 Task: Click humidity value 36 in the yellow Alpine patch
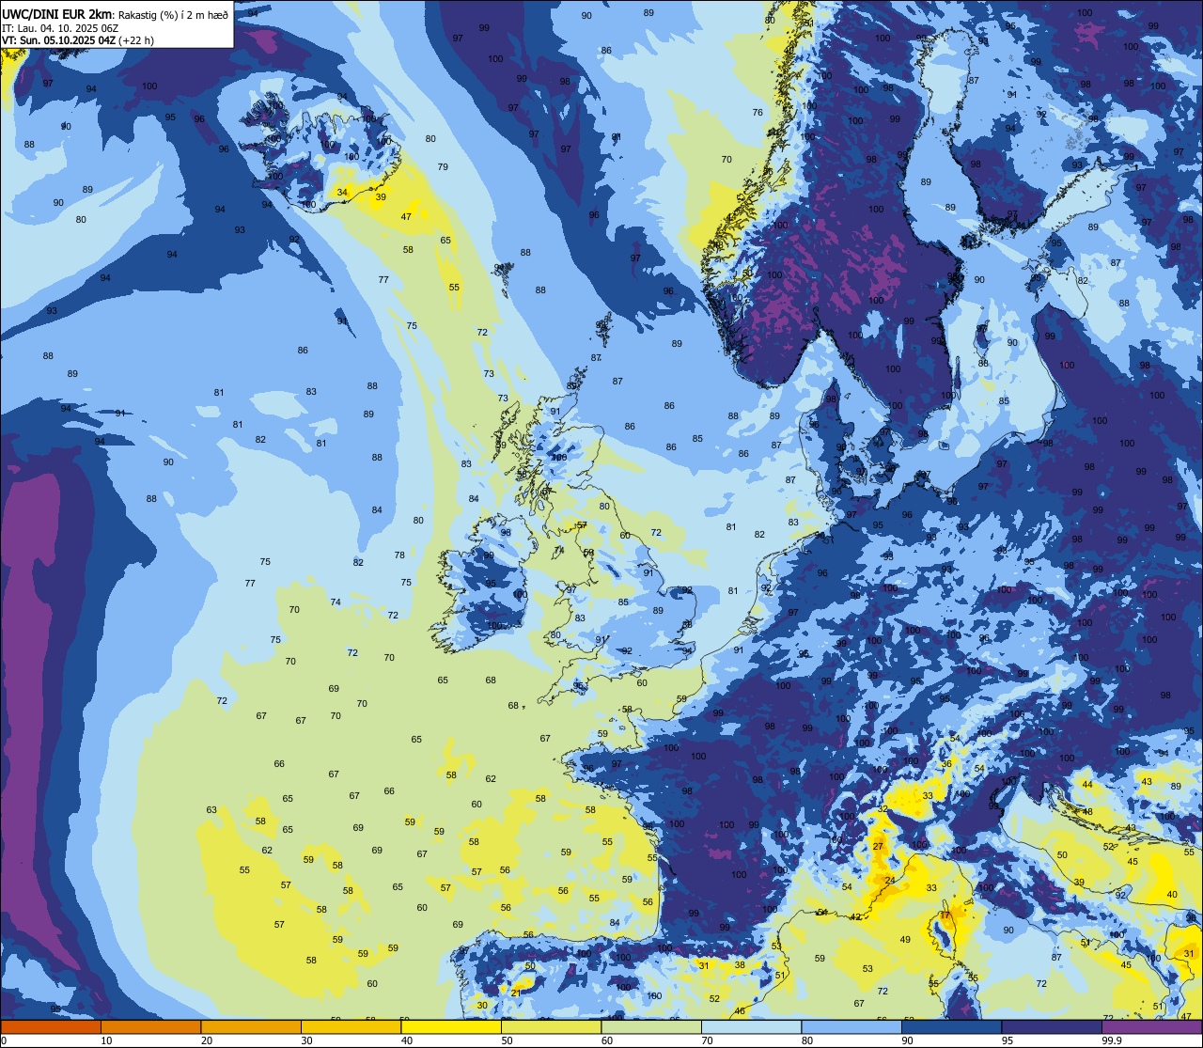(x=946, y=764)
